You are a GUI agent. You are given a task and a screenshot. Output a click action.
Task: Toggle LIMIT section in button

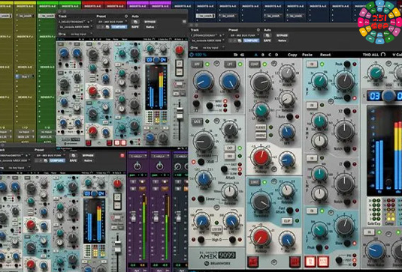(x=255, y=182)
